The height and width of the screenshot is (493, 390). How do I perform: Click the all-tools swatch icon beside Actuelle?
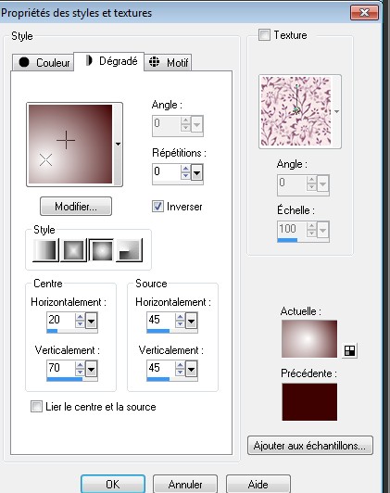tap(349, 350)
